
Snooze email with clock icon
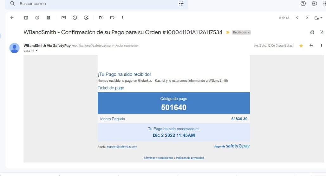(75, 18)
